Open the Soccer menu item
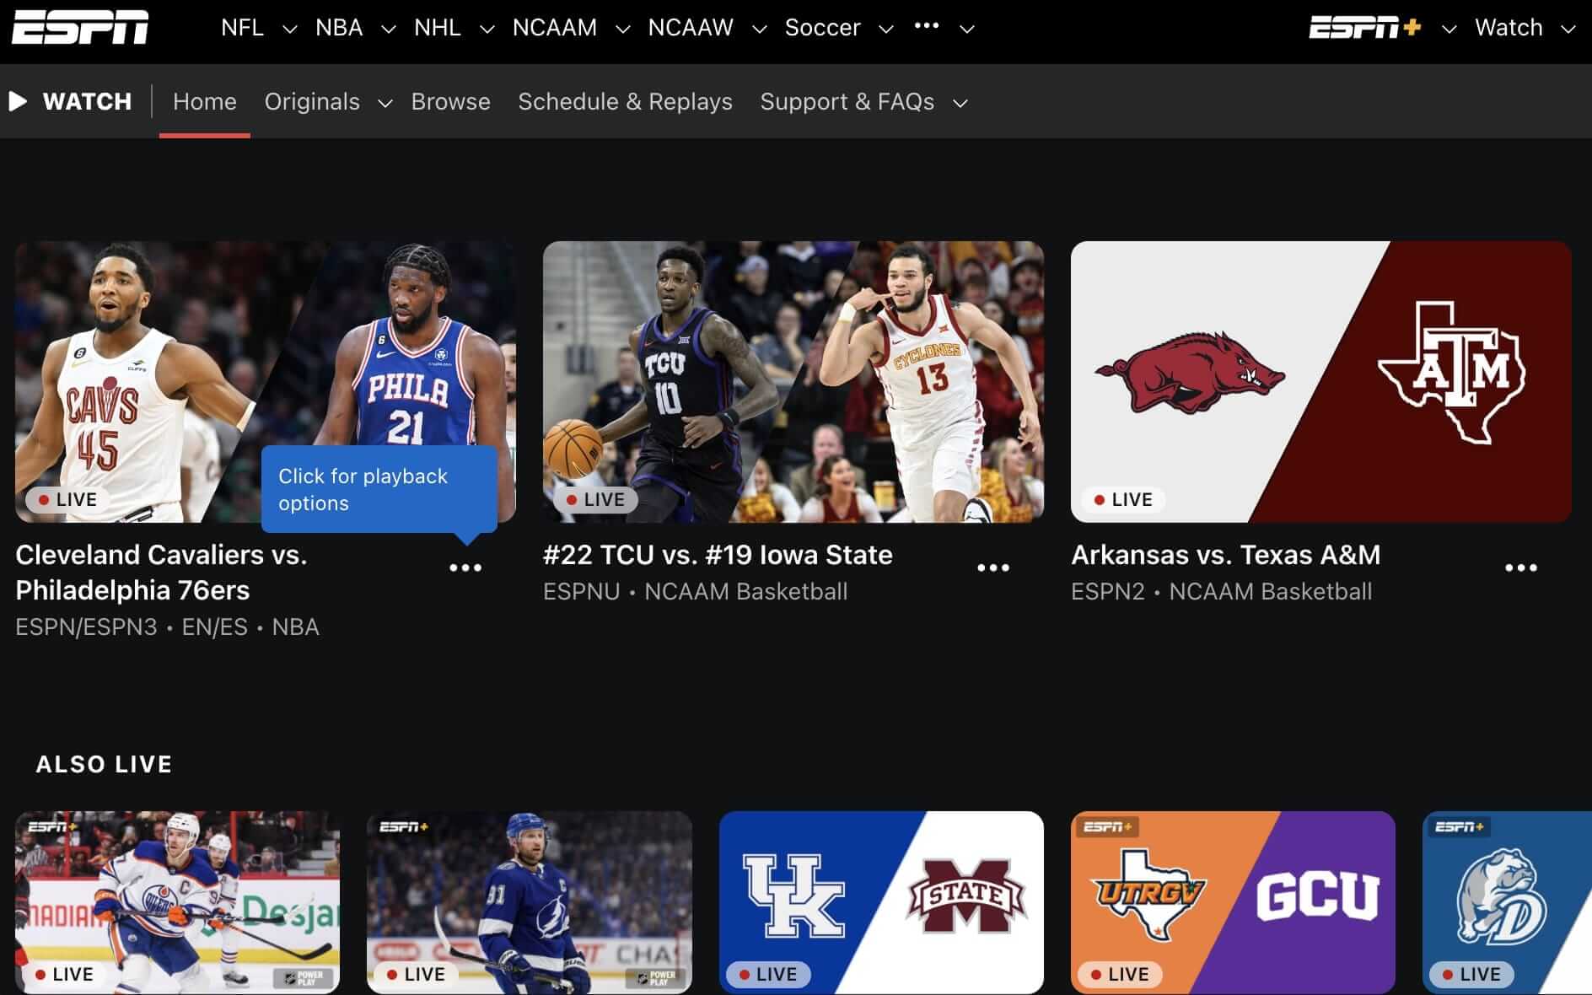 (x=822, y=28)
